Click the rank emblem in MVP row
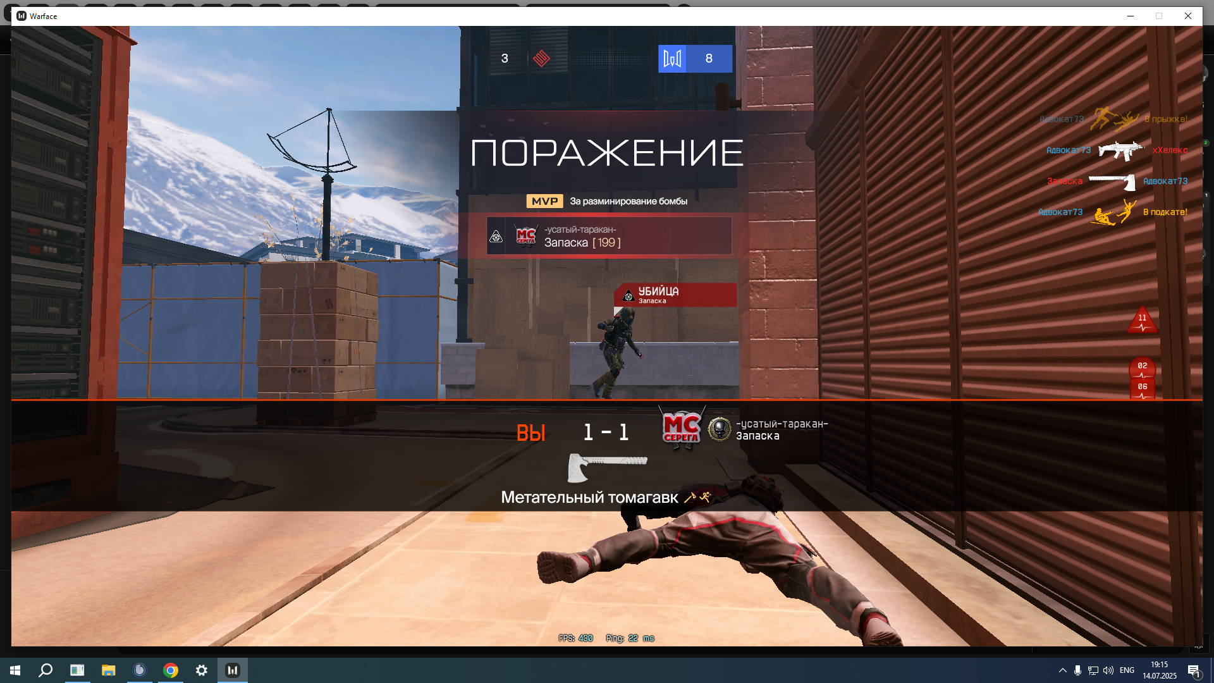Screen dimensions: 1214x683 [x=496, y=237]
